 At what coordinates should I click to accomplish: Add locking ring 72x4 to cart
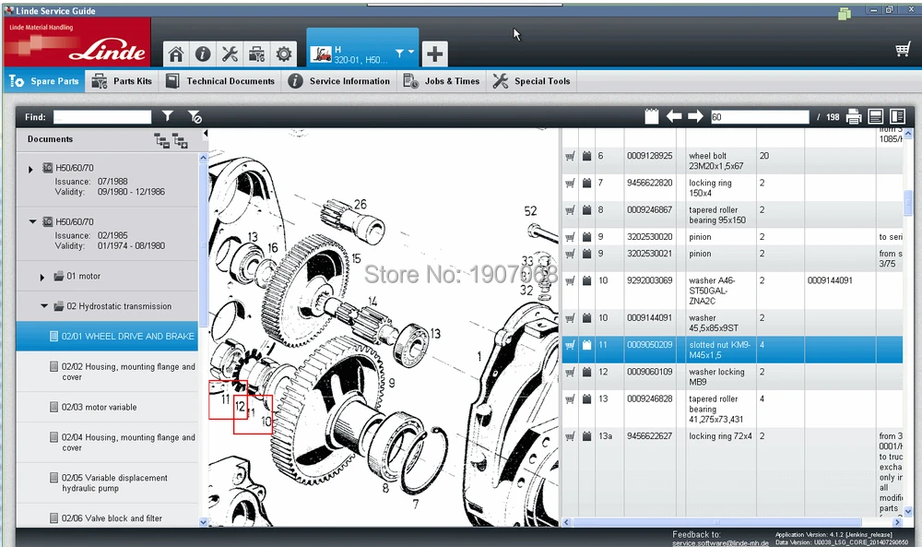point(570,436)
